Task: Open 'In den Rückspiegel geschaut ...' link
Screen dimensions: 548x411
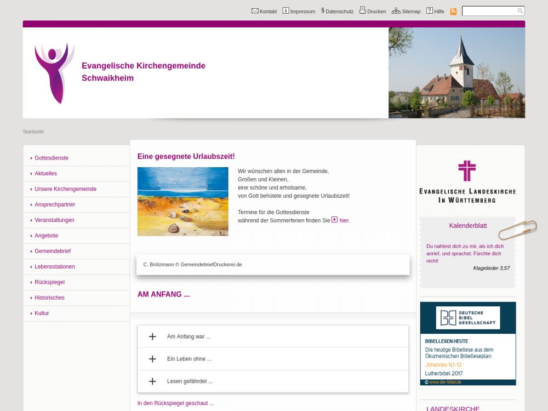Action: tap(175, 403)
